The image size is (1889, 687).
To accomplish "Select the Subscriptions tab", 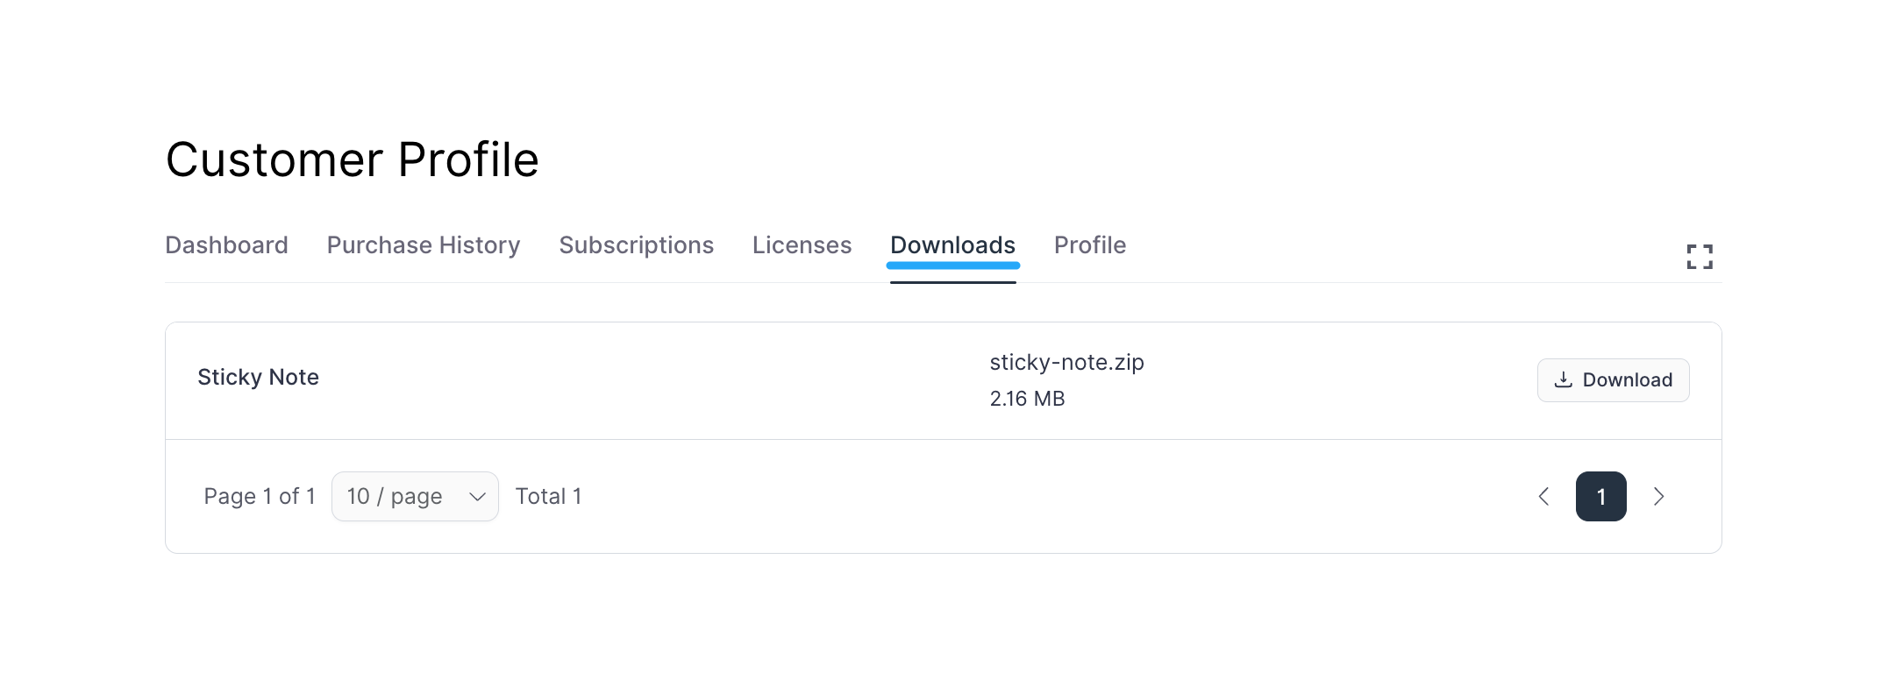I will [x=636, y=245].
